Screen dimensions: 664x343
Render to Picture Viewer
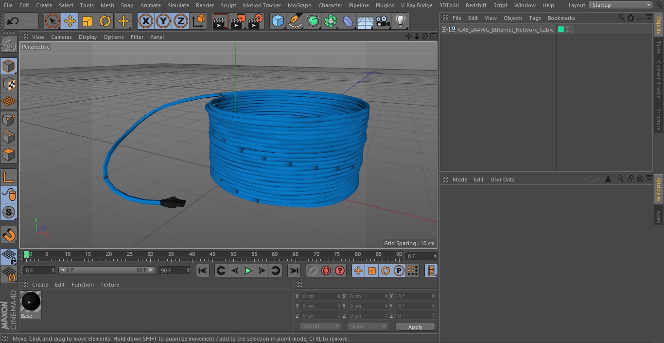point(238,21)
